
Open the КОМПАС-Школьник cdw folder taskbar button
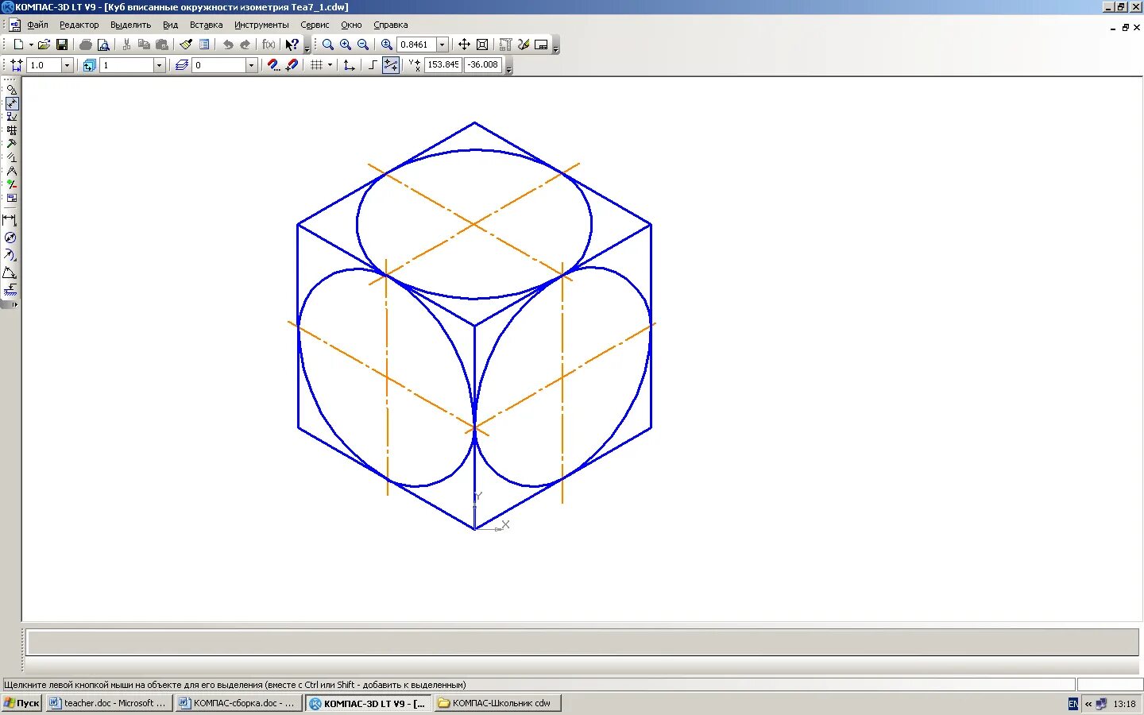(x=497, y=703)
